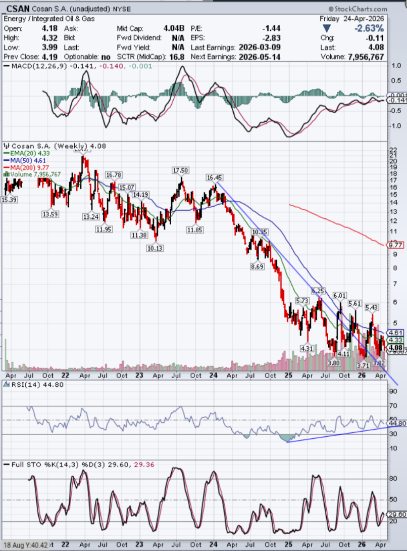Click the 14.19 price label
The height and width of the screenshot is (551, 407).
pos(140,194)
